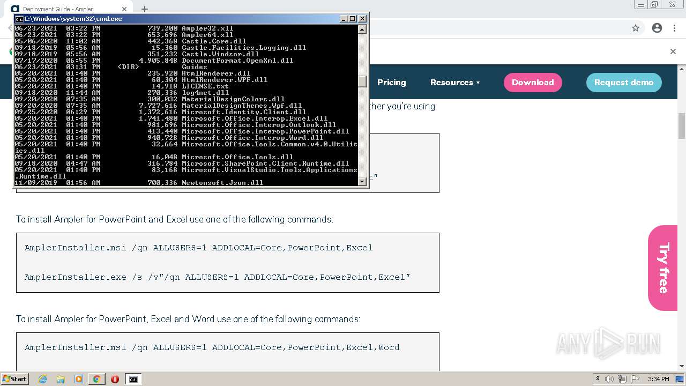Open the Action Center flag icon
Screen dimensions: 686x386
635,379
